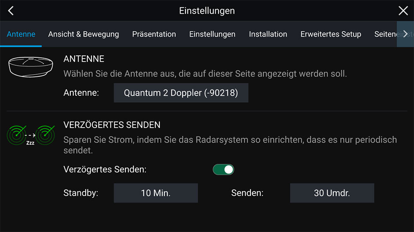
Task: Click the VERZÖGERTES SENDEN heading
Action: (x=112, y=125)
